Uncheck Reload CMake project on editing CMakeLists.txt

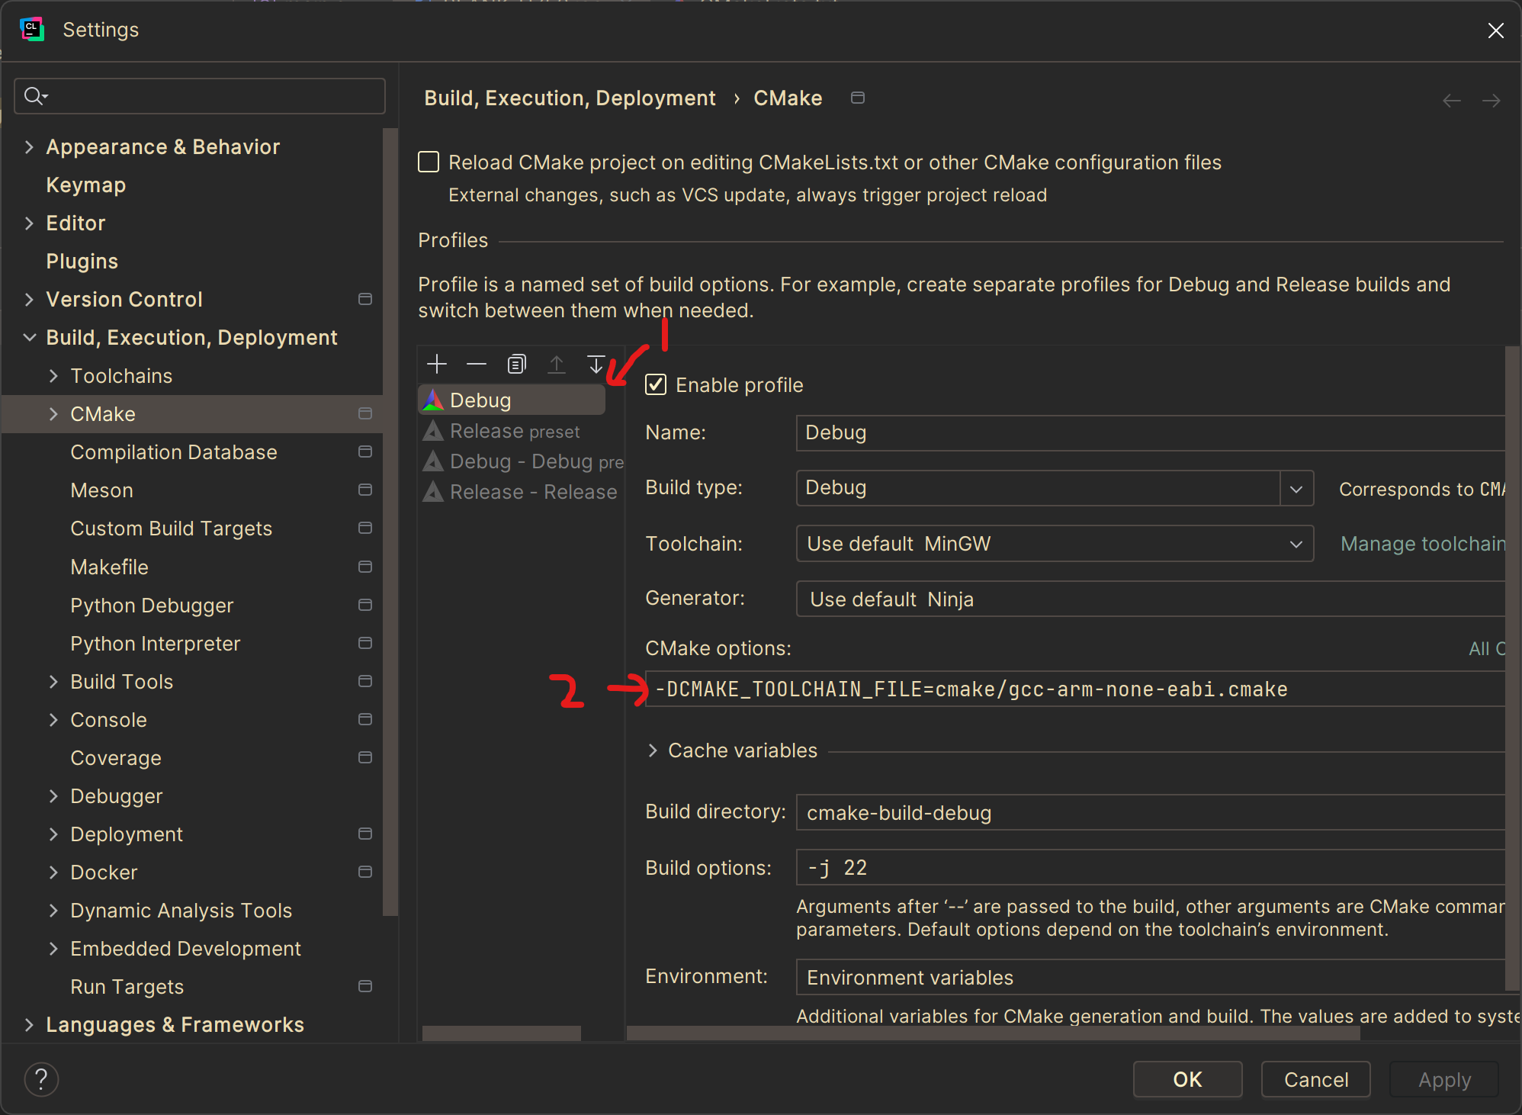(x=429, y=162)
